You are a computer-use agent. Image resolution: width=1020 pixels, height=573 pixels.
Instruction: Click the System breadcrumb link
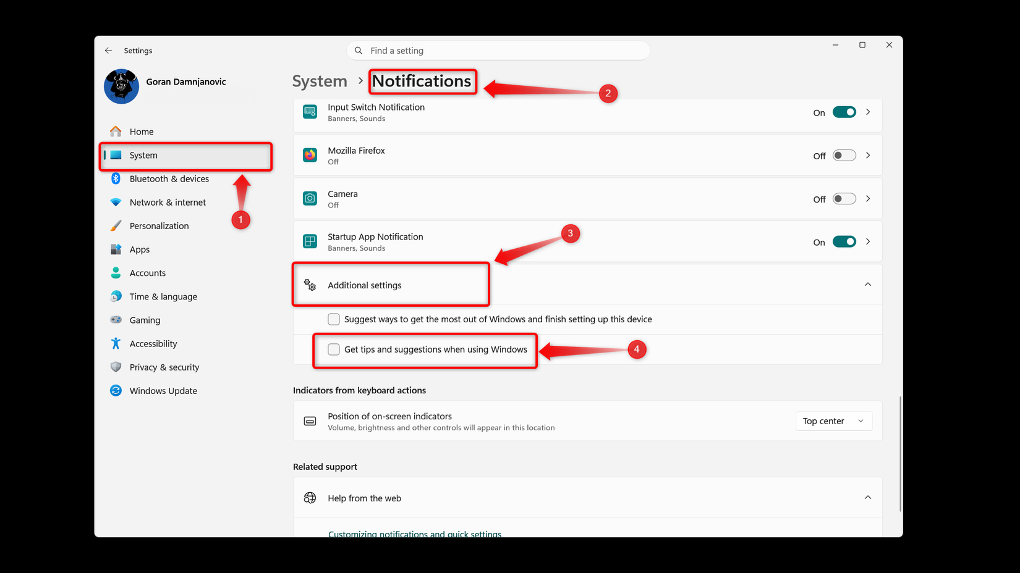(x=320, y=81)
